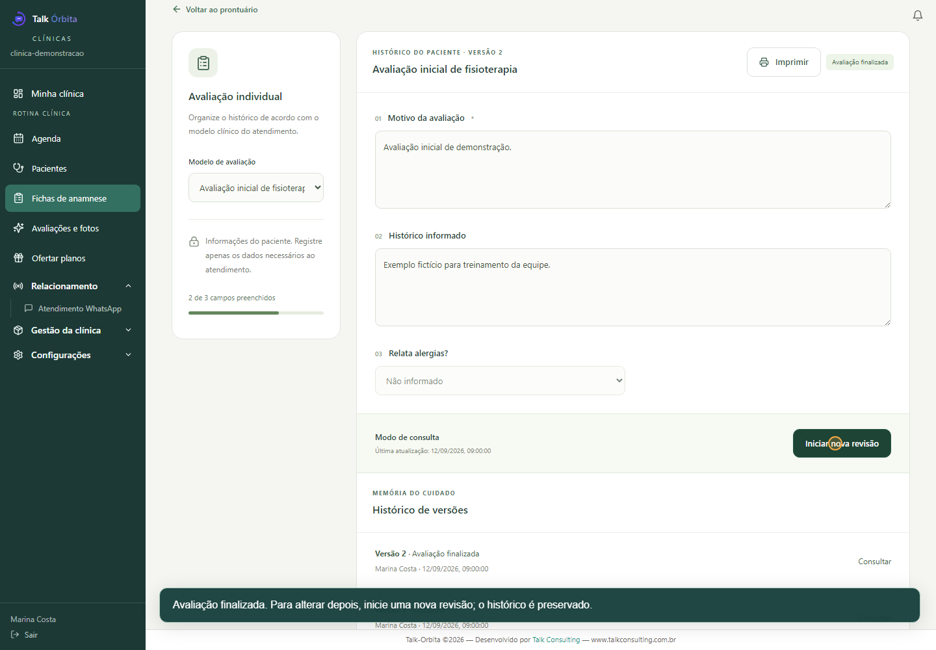This screenshot has height=650, width=936.
Task: Open the Relata alergias dropdown
Action: pos(500,381)
